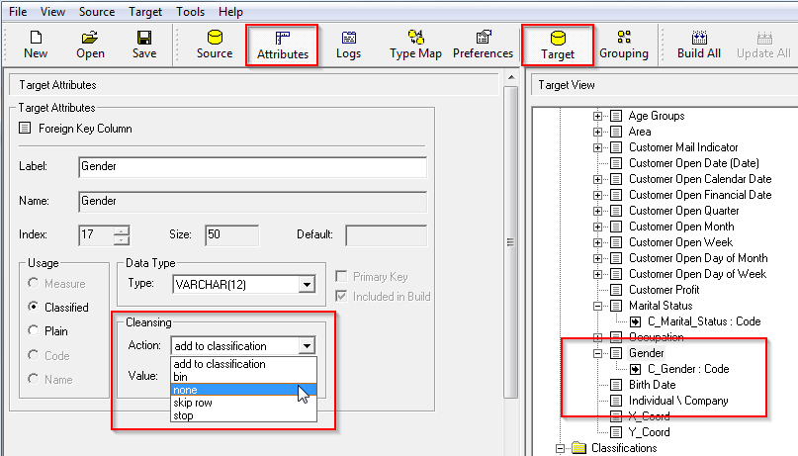Viewport: 798px width, 456px height.
Task: Open the Logs toolbar icon
Action: tap(348, 45)
